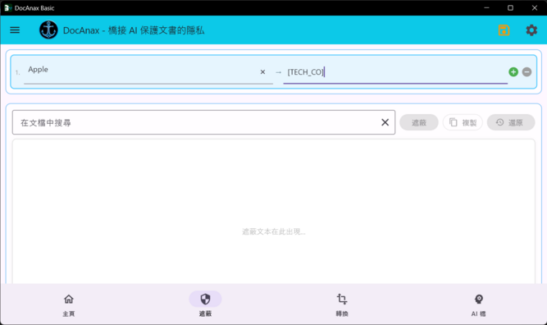Click the orange save icon

click(504, 30)
